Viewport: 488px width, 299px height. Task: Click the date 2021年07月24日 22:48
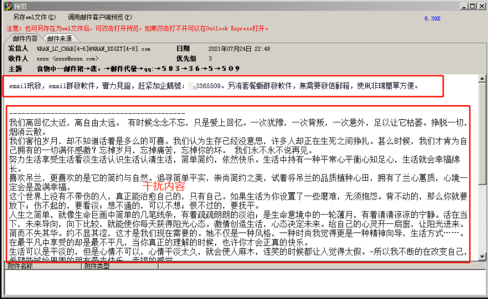click(239, 49)
